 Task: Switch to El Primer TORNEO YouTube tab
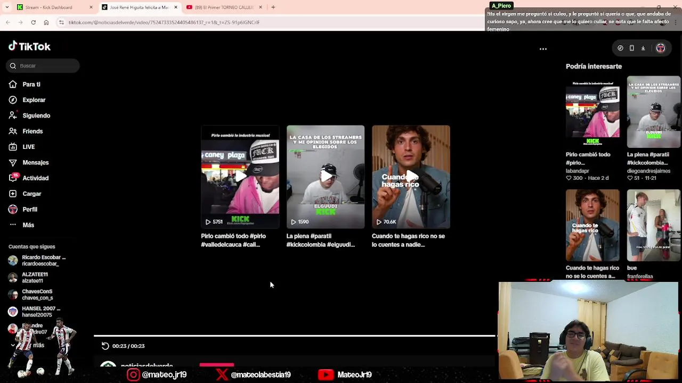point(224,7)
